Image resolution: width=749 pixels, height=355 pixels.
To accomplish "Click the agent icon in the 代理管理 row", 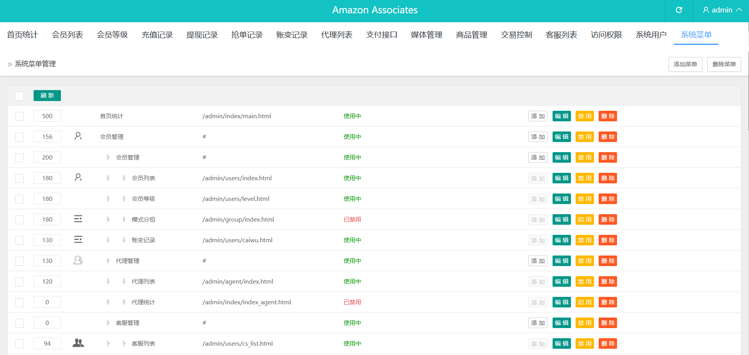I will pyautogui.click(x=78, y=260).
